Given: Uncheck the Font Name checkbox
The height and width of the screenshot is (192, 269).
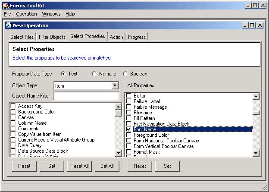Looking at the screenshot, I should [128, 129].
